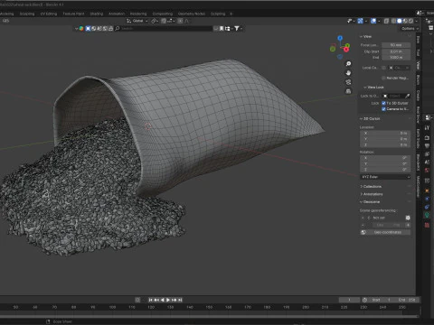
Task: Switch to the UV Editing workspace tab
Action: [49, 14]
